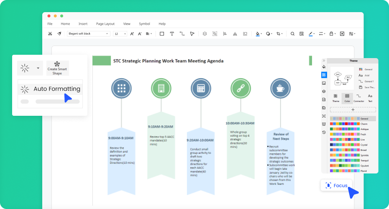Click the image icon in right sidebar
Screen dimensions: 389x209
324,83
